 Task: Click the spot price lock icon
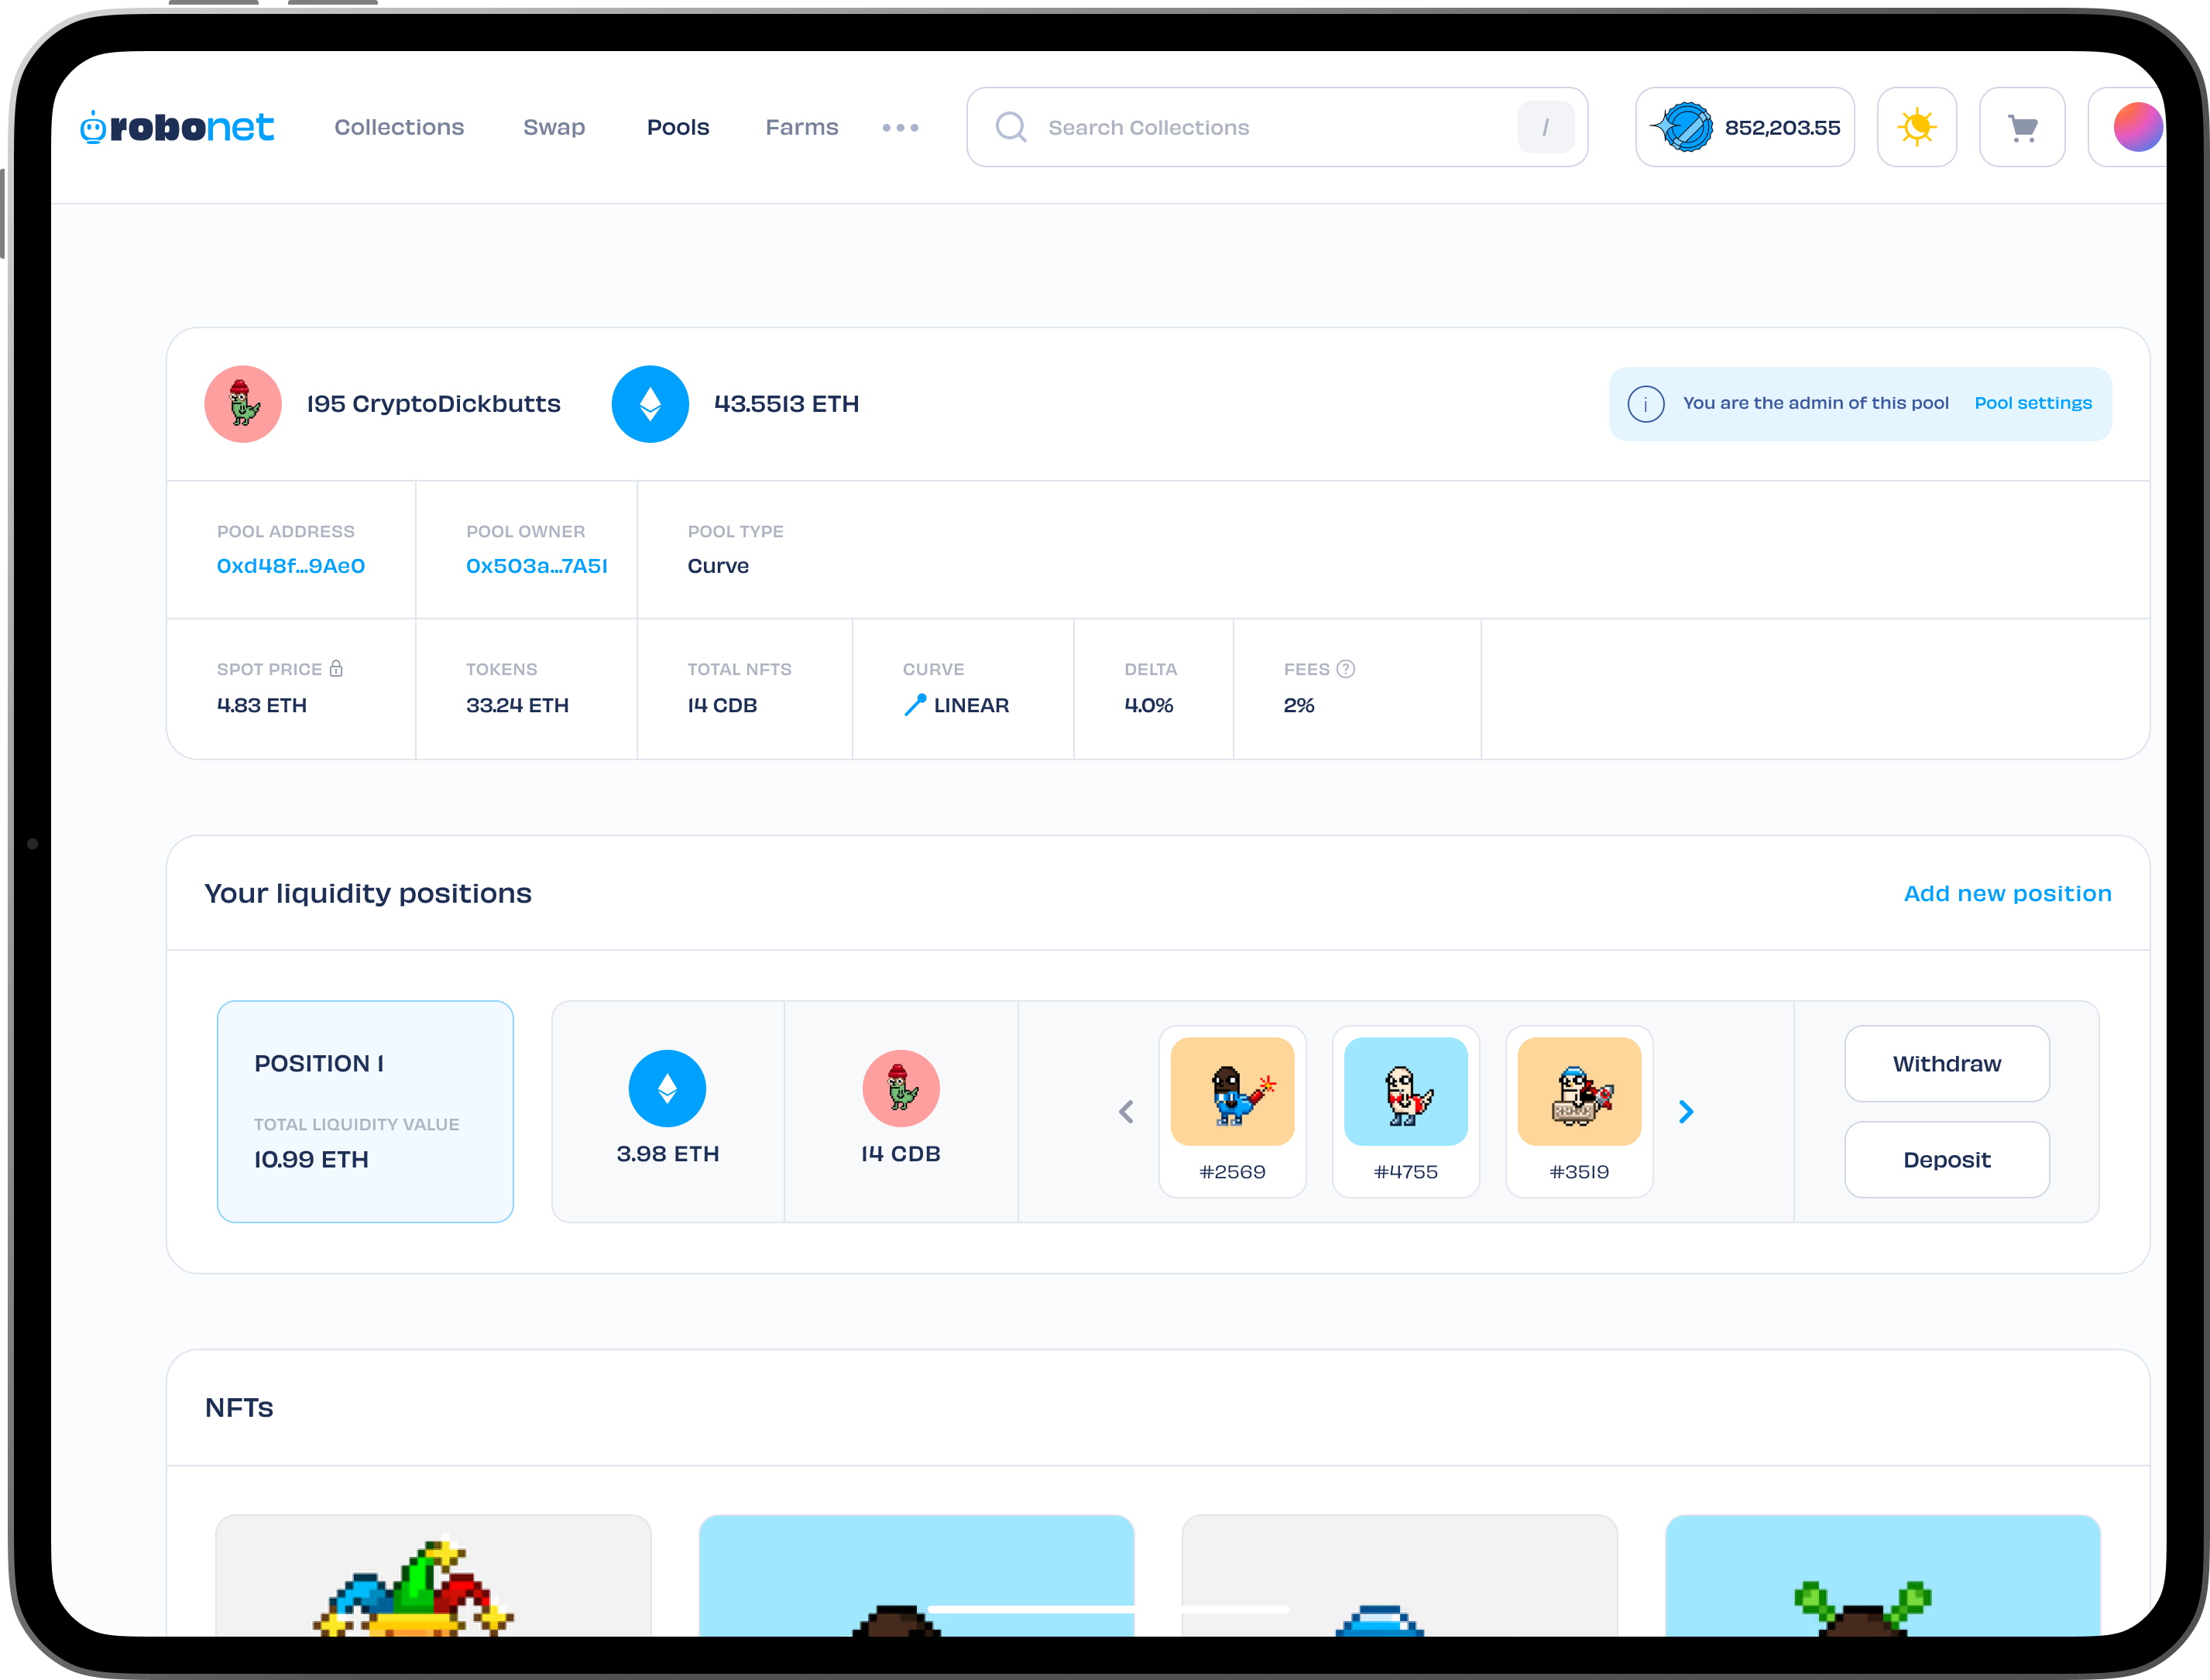coord(336,668)
